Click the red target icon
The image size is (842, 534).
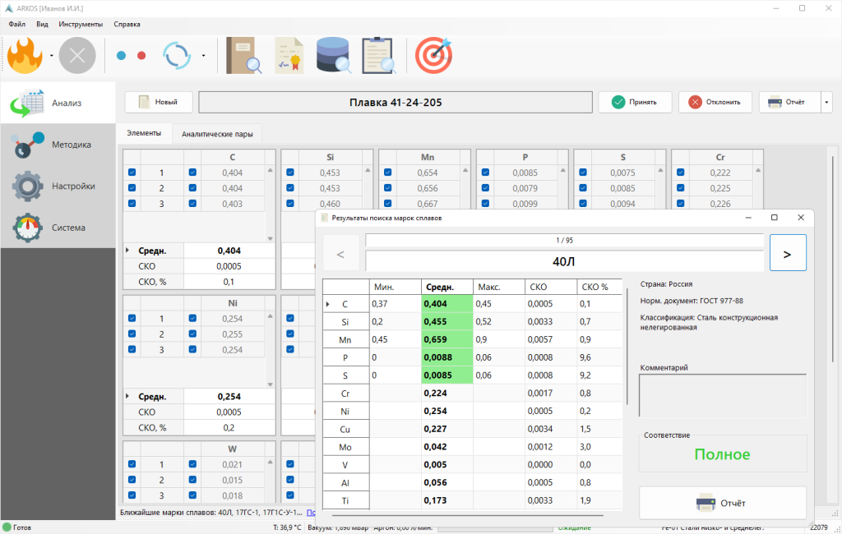pyautogui.click(x=433, y=56)
